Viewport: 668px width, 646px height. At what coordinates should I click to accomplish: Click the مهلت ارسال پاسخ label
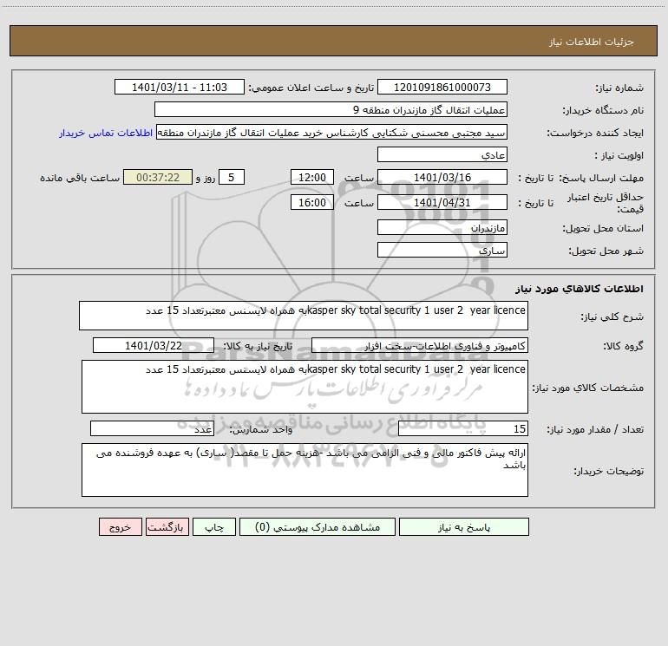pyautogui.click(x=600, y=178)
